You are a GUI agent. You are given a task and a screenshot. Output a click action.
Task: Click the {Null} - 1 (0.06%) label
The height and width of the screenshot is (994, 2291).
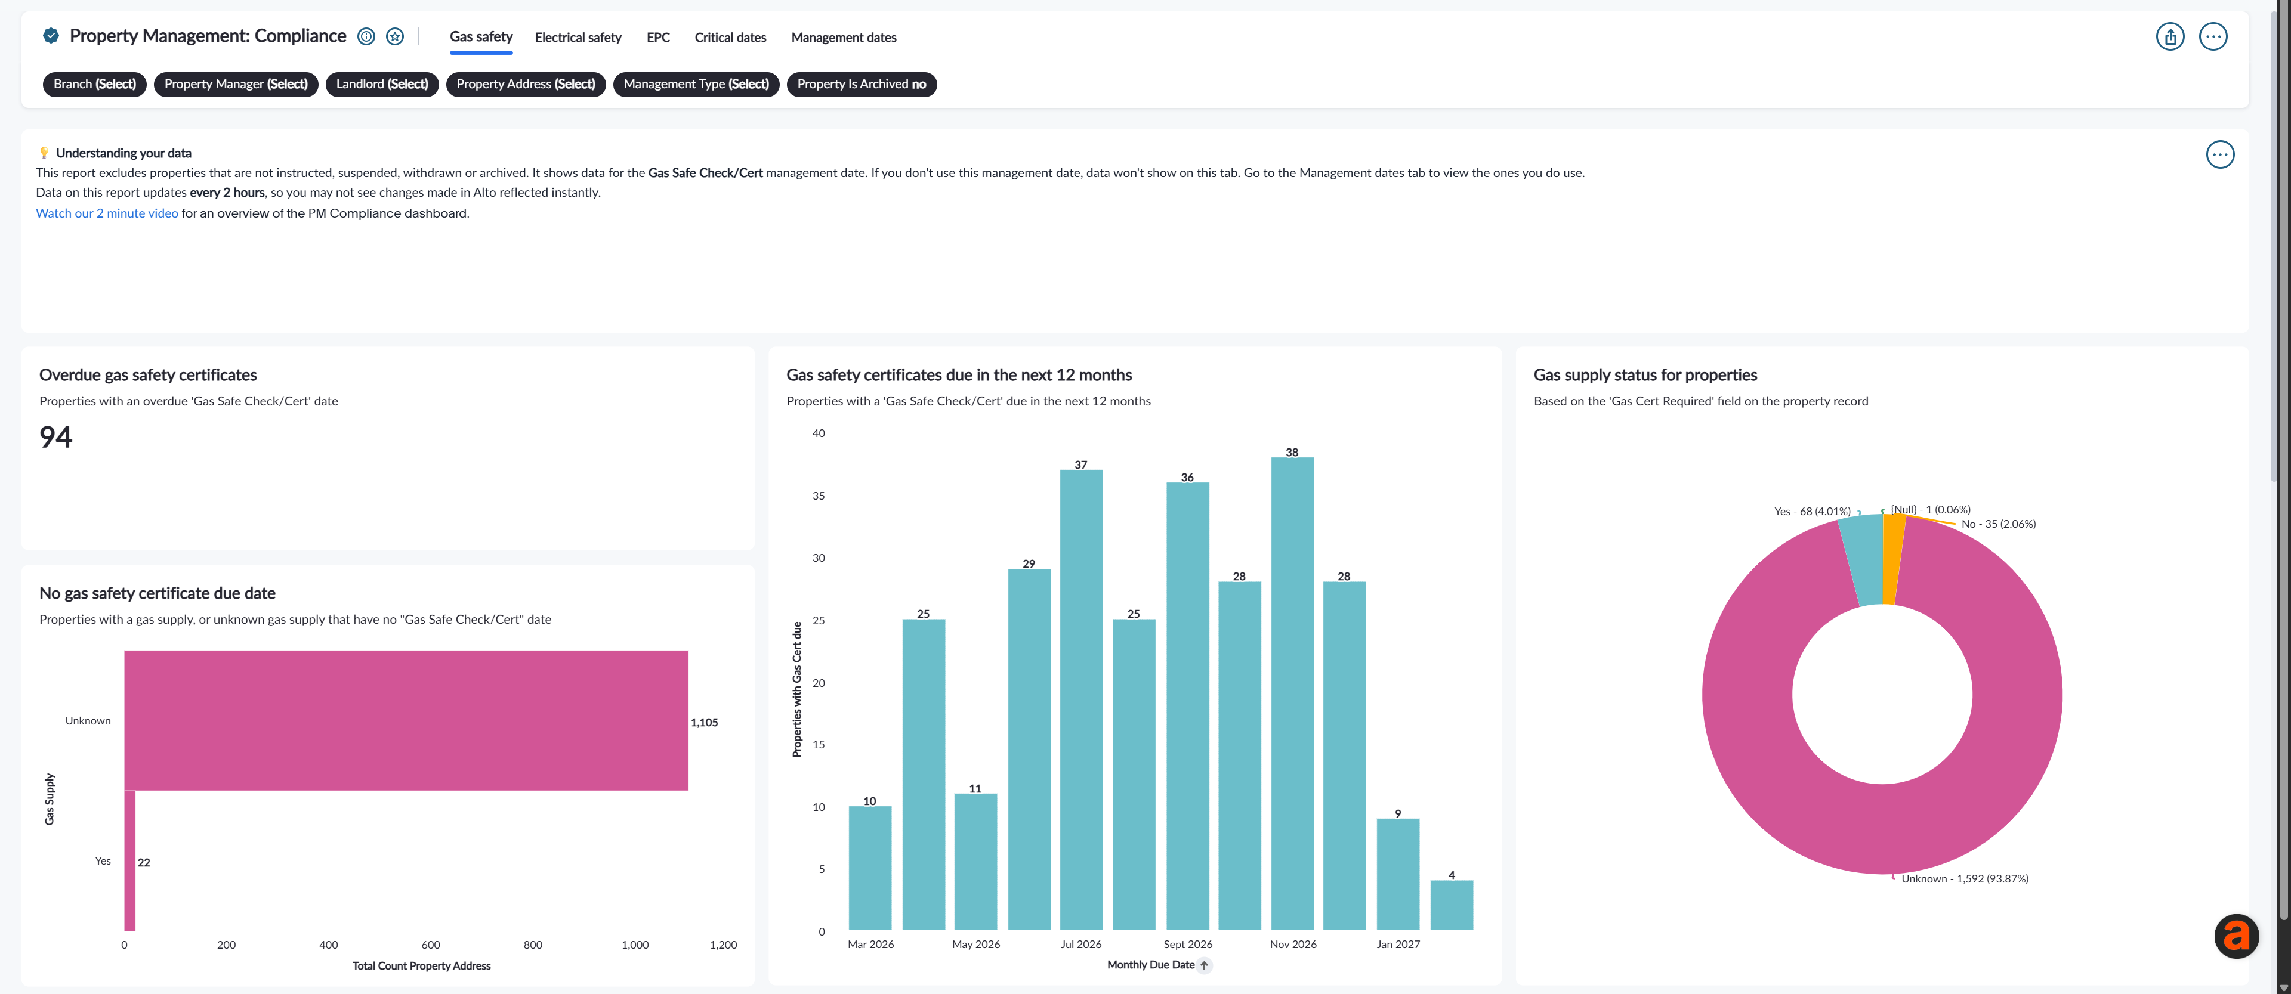[1930, 509]
